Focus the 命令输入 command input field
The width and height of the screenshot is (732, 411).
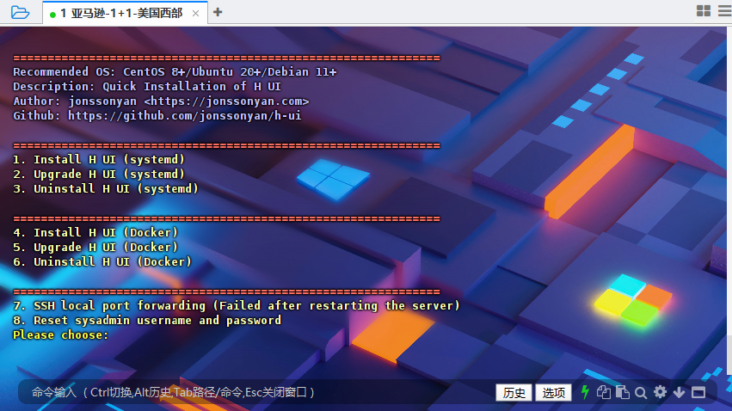pos(258,392)
